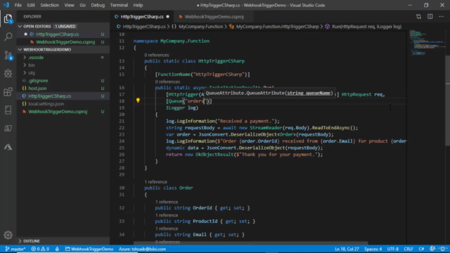This screenshot has width=450, height=253.
Task: Open the Azure view triangle icon
Action: coord(8,147)
